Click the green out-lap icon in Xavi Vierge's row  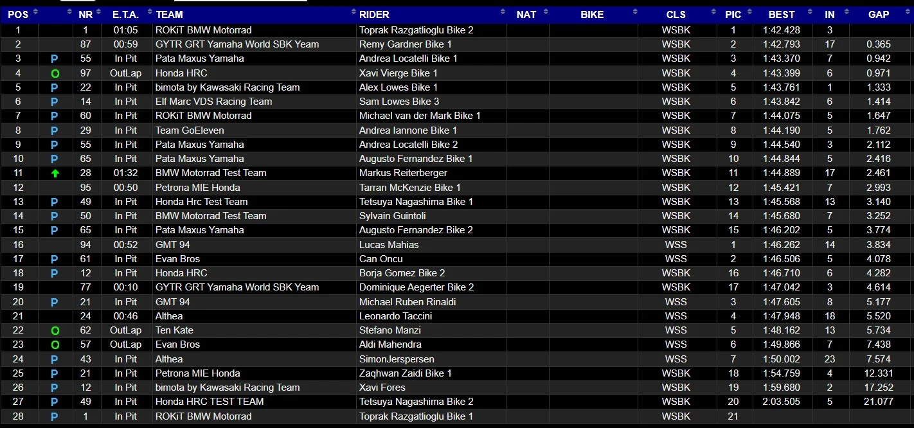tap(55, 73)
